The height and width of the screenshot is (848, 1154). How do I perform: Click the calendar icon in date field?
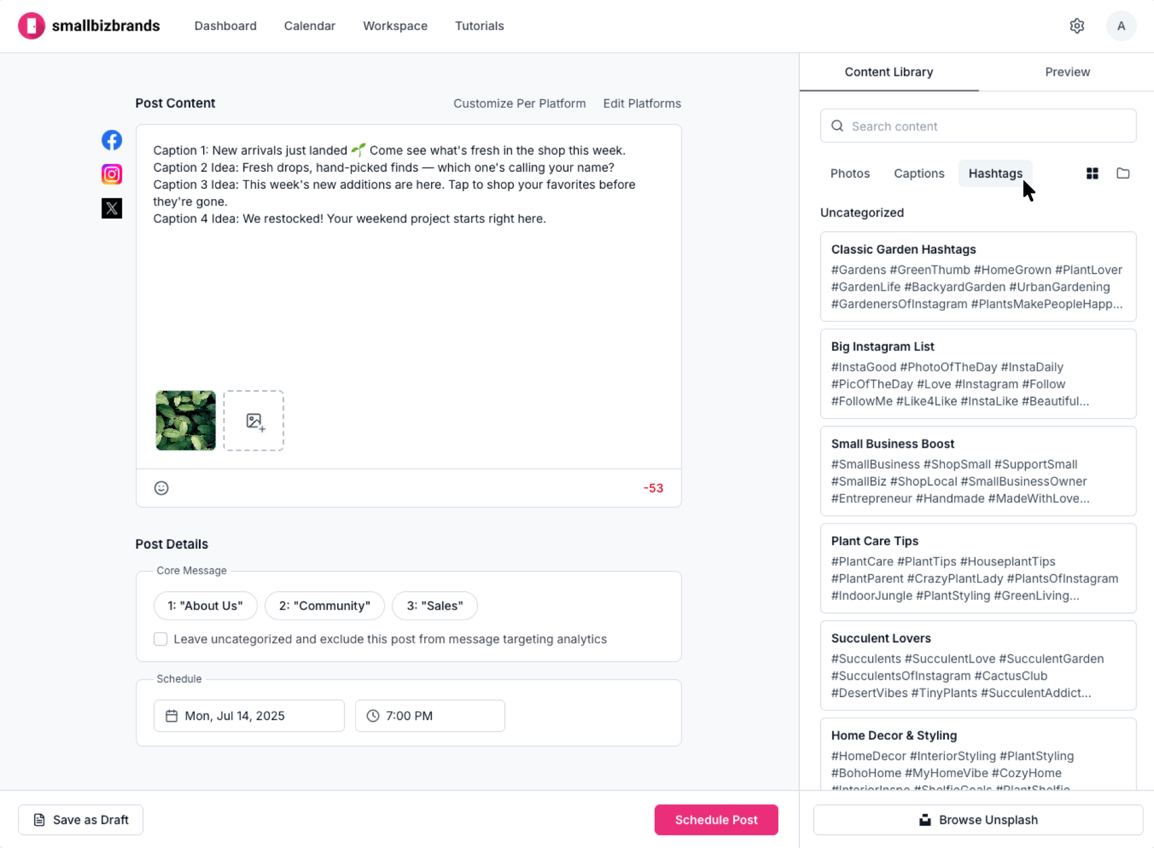[171, 716]
